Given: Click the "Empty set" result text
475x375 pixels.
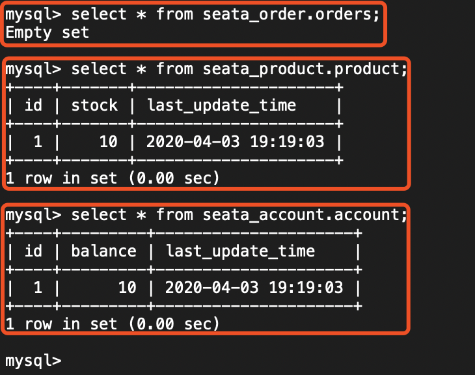Looking at the screenshot, I should click(47, 32).
